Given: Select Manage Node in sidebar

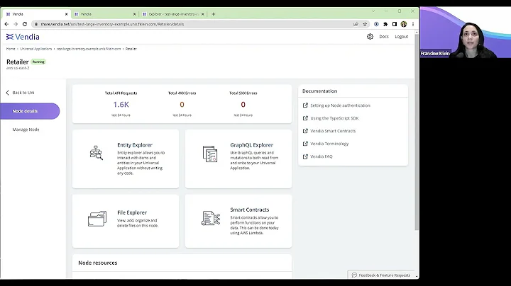Looking at the screenshot, I should tap(26, 130).
